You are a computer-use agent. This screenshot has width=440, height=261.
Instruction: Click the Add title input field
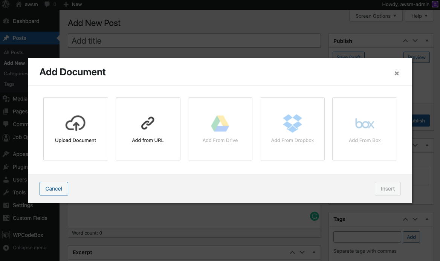(194, 41)
